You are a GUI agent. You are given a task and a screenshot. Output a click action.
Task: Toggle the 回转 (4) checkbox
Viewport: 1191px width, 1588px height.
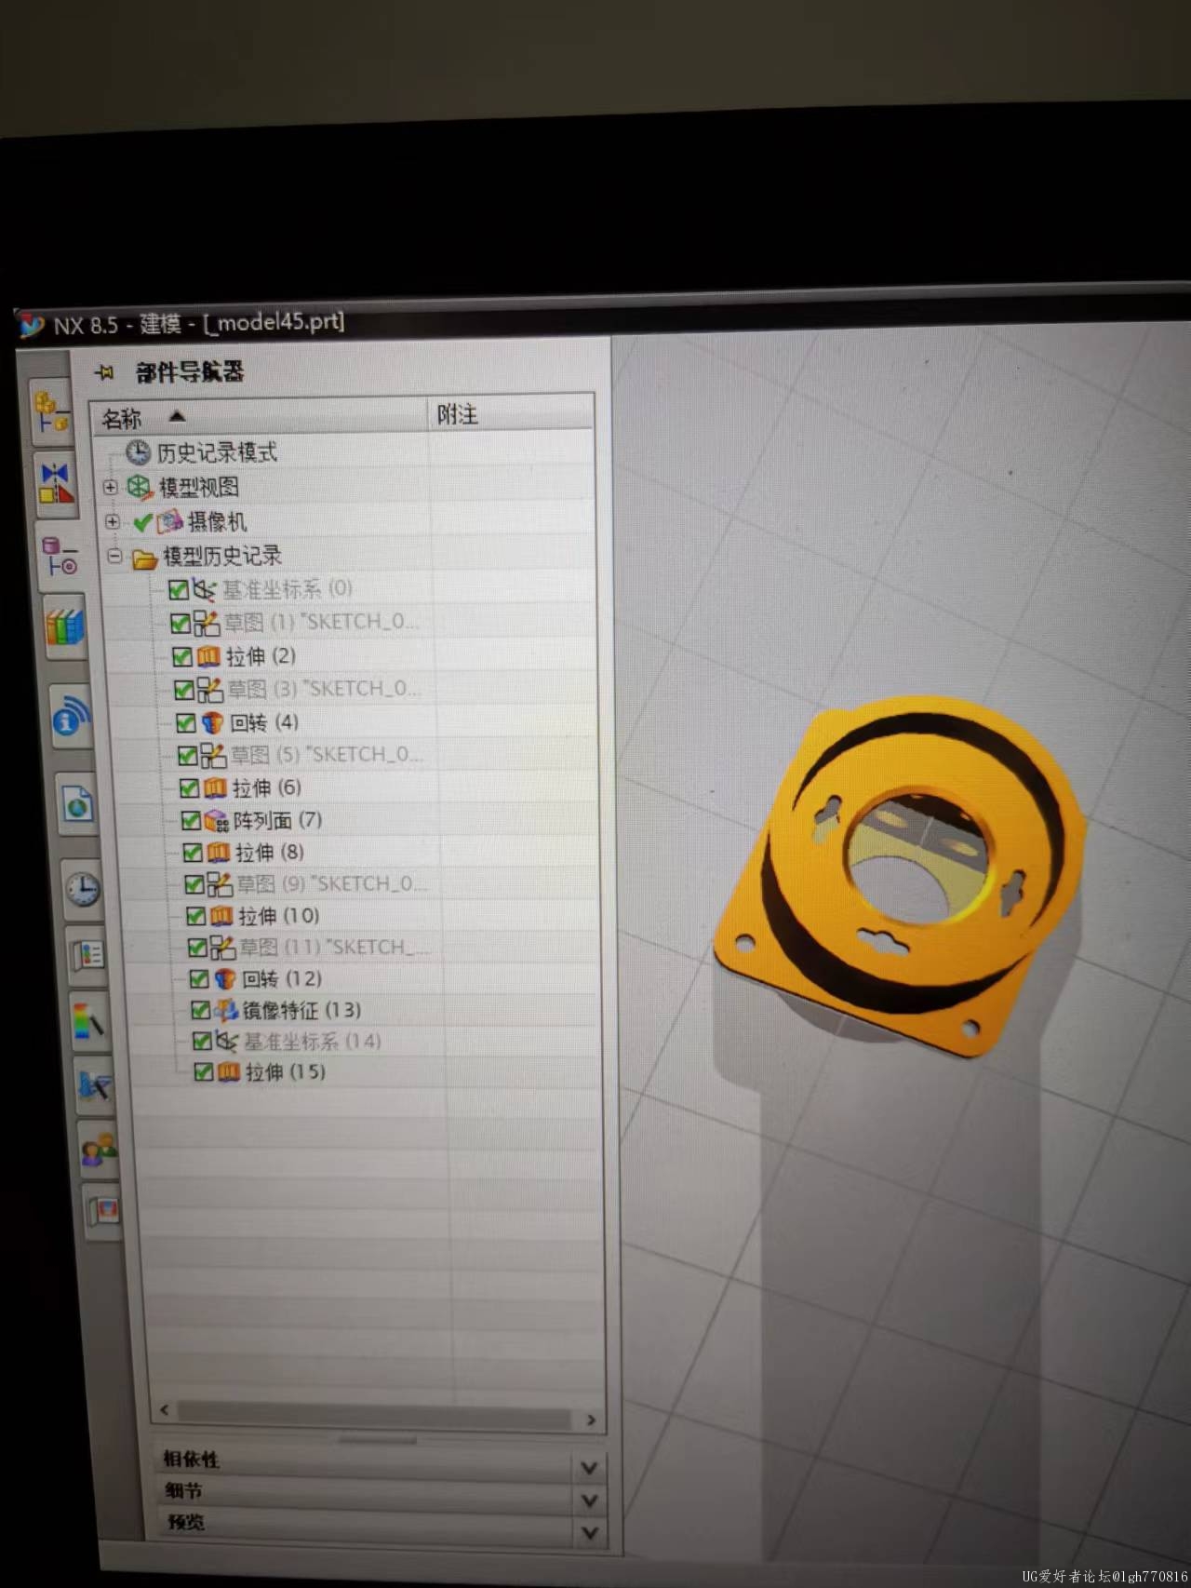(186, 723)
